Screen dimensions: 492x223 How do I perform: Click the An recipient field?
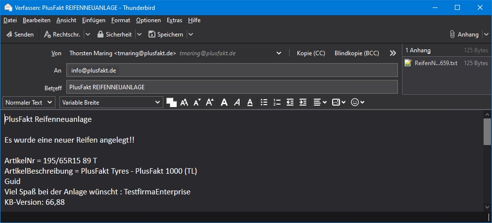pyautogui.click(x=232, y=71)
